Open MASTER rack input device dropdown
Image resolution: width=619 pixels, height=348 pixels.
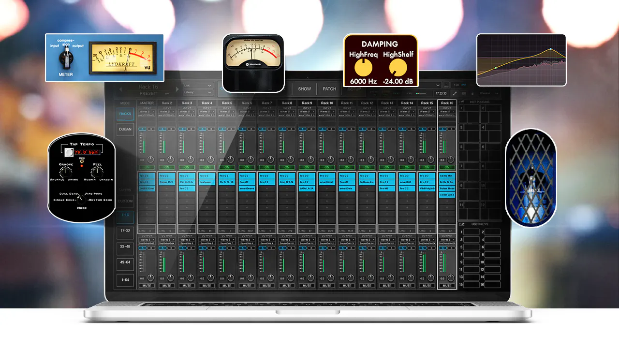tap(147, 112)
